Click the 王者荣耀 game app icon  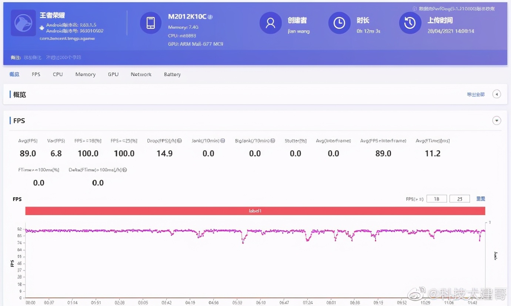coord(23,23)
